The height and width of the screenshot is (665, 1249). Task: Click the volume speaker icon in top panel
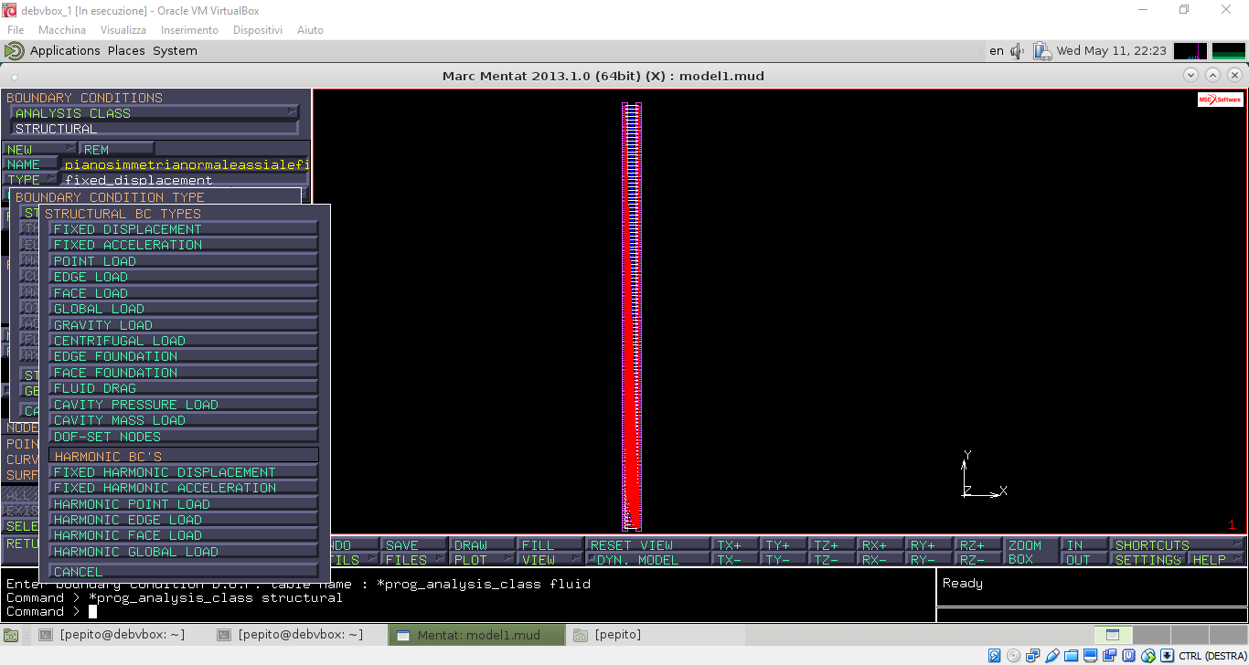click(x=1017, y=51)
